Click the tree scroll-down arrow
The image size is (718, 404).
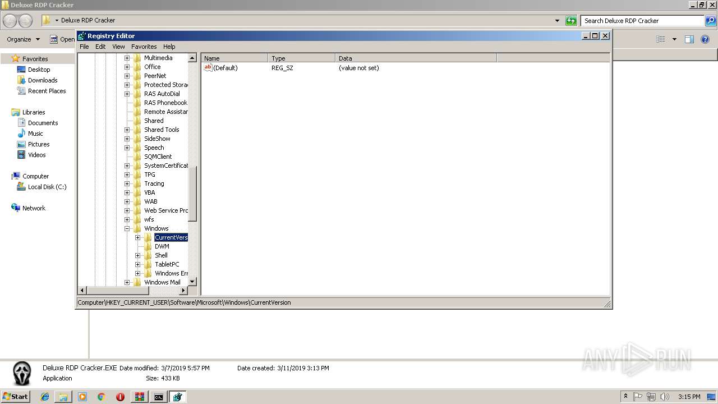[x=192, y=282]
